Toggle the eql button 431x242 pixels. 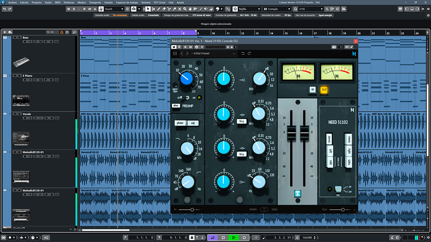coord(193,123)
